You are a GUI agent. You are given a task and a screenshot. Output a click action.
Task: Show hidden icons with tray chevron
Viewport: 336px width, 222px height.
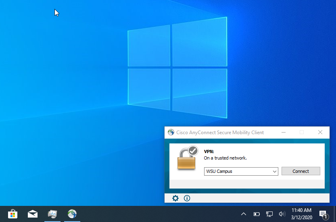[x=244, y=214]
